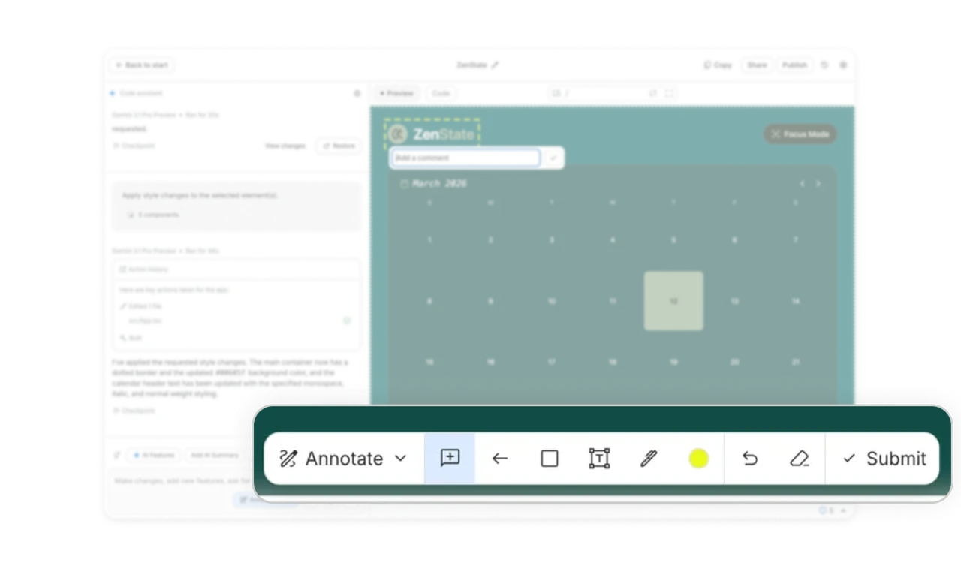Viewport: 961px width, 566px height.
Task: Undo the last annotation
Action: tap(750, 458)
